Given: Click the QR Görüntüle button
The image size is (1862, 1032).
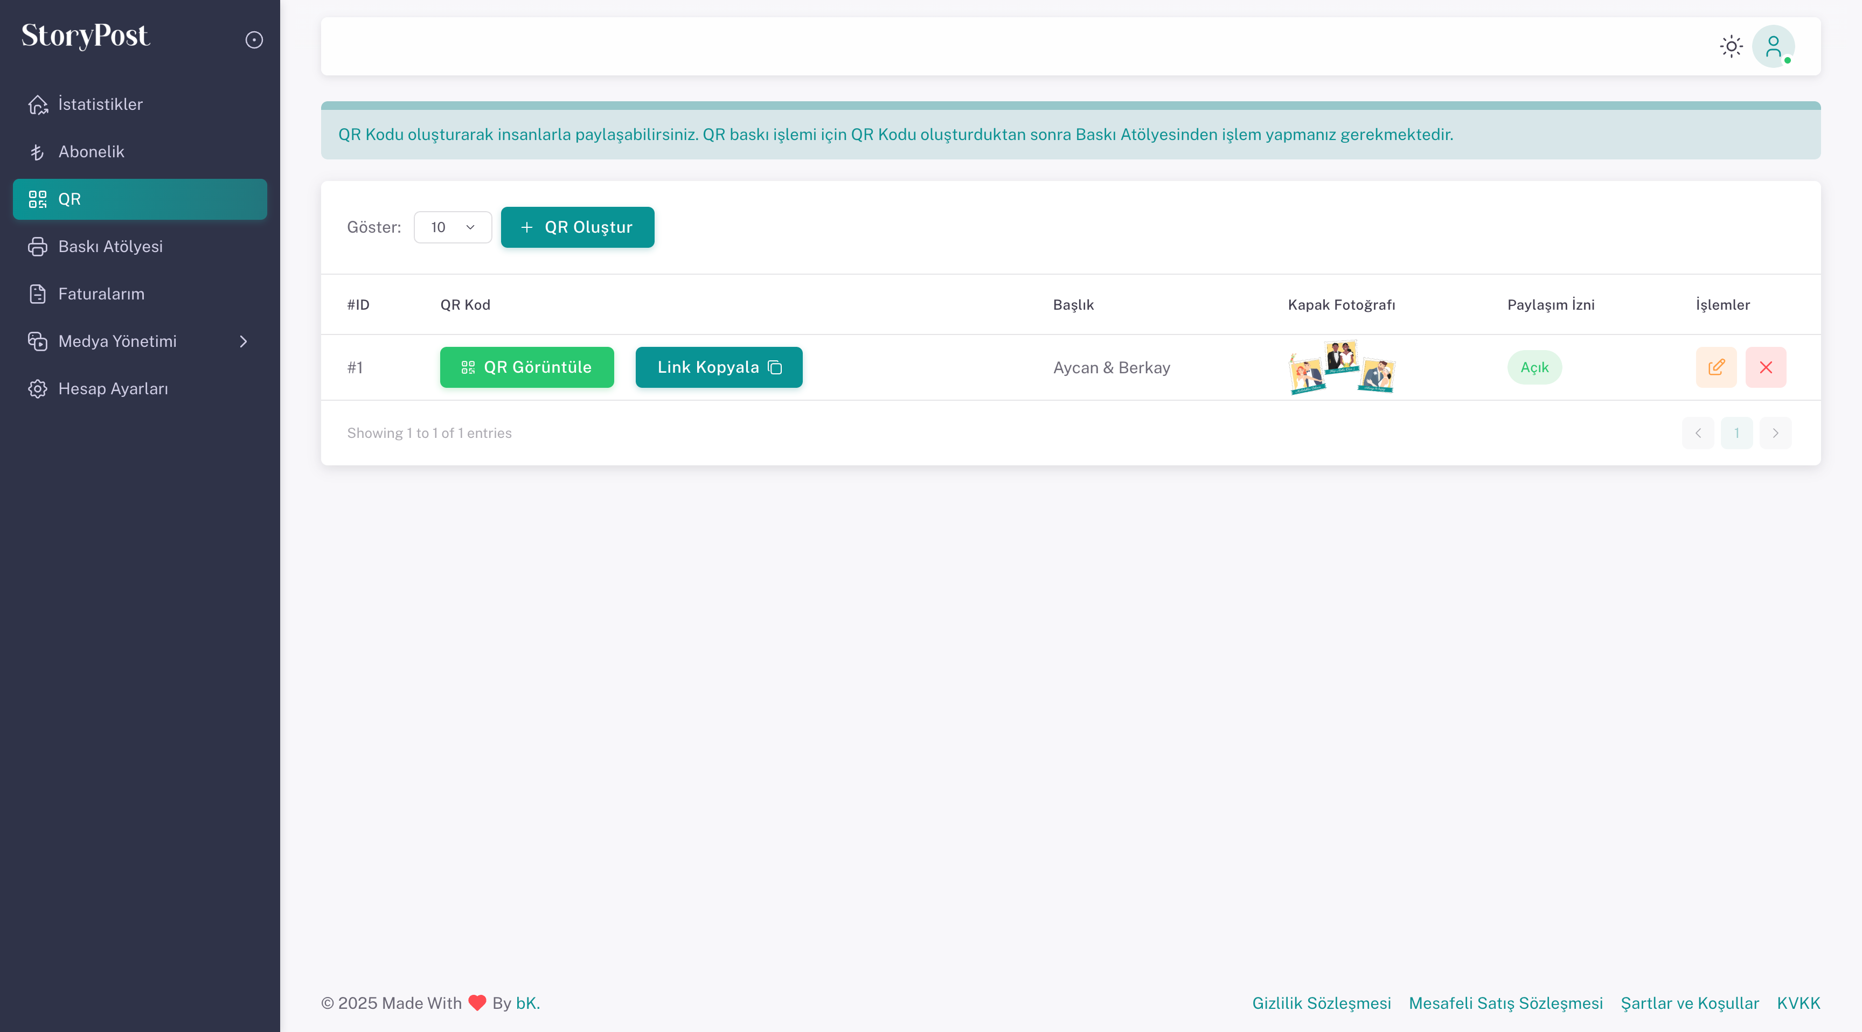Looking at the screenshot, I should point(526,367).
